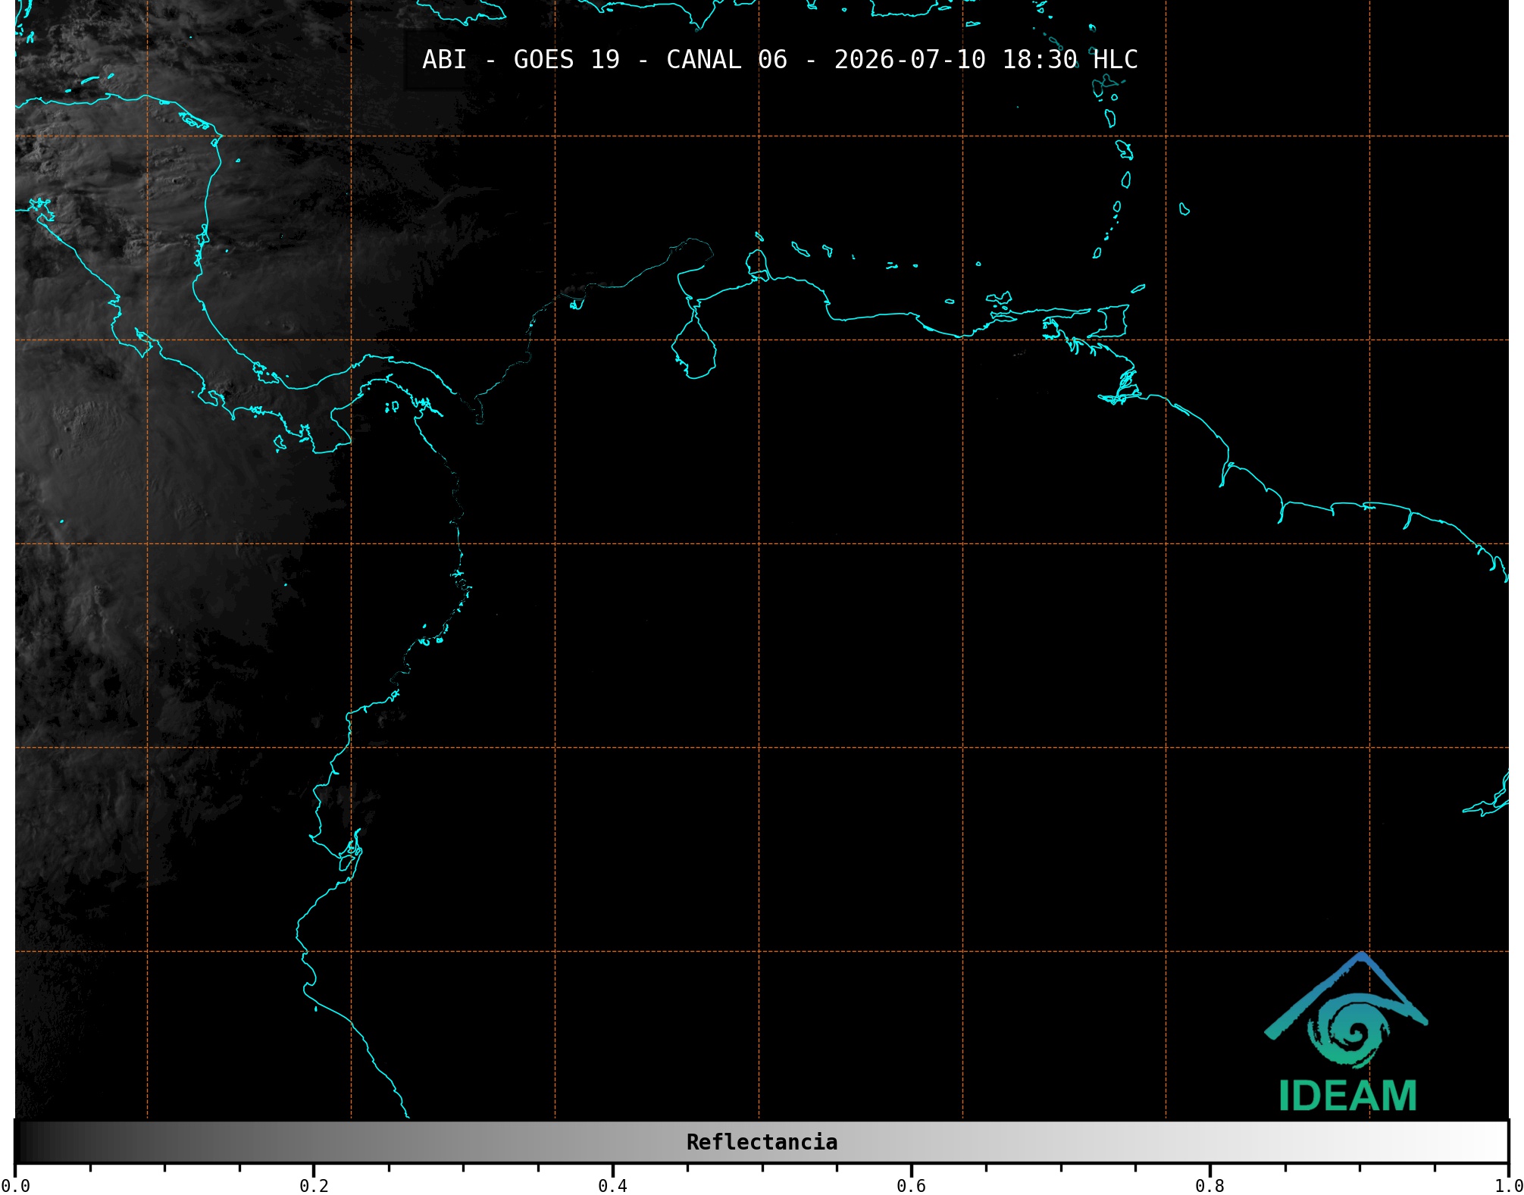This screenshot has height=1195, width=1524.
Task: Click the IDEAM logo
Action: (1347, 1032)
